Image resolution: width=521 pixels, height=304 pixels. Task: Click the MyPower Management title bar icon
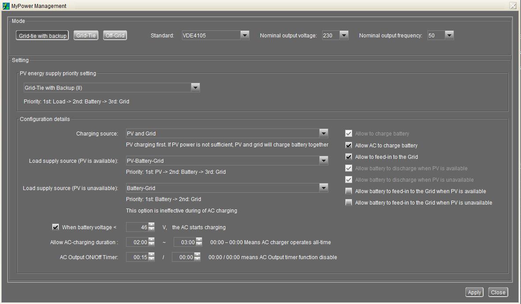coord(6,6)
